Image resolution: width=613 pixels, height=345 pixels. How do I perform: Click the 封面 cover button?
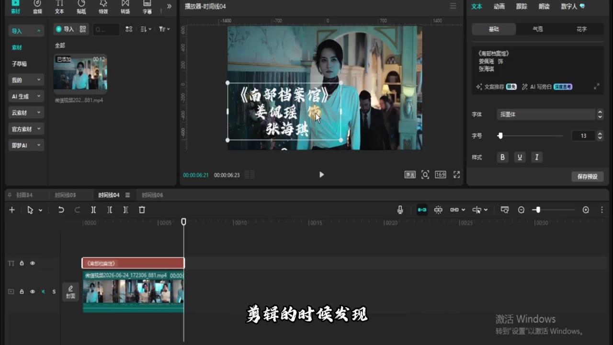(70, 292)
